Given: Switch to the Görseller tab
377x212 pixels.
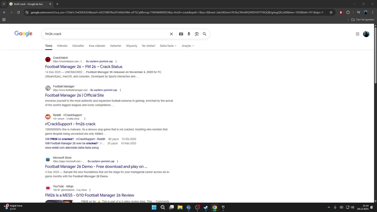Looking at the screenshot, I should pyautogui.click(x=78, y=46).
